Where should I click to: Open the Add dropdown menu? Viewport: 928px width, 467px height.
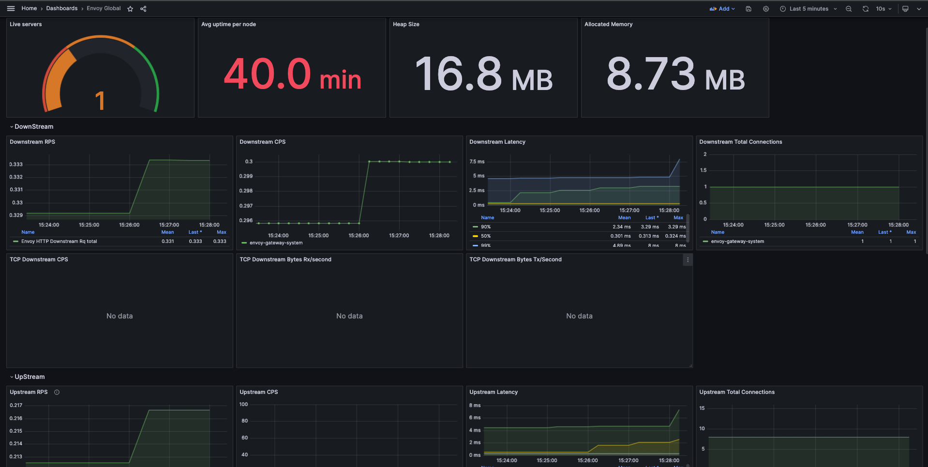pos(722,9)
